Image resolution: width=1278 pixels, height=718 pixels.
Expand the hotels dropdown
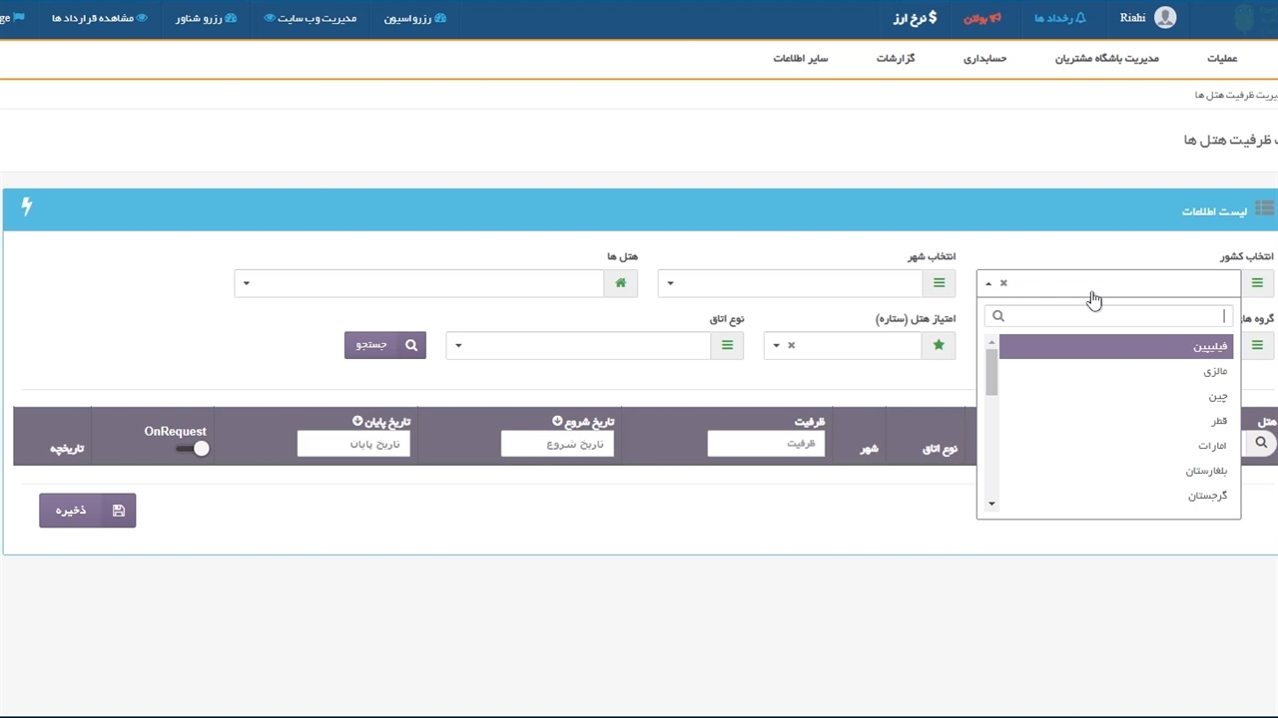coord(419,283)
